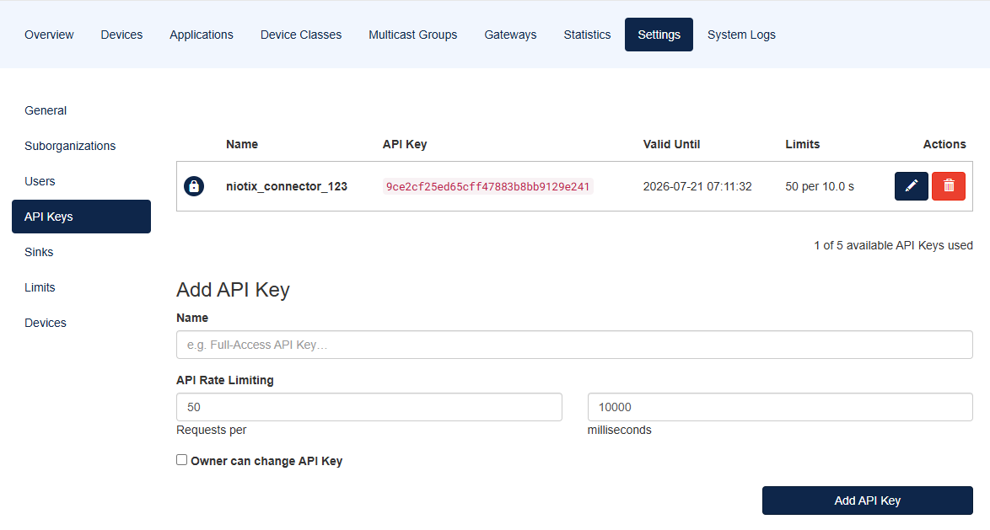Click the milliseconds field showing 10000
Image resolution: width=990 pixels, height=530 pixels.
pos(780,407)
